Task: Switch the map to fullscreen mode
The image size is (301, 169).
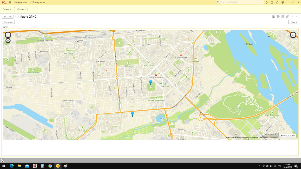Action: [x=293, y=35]
